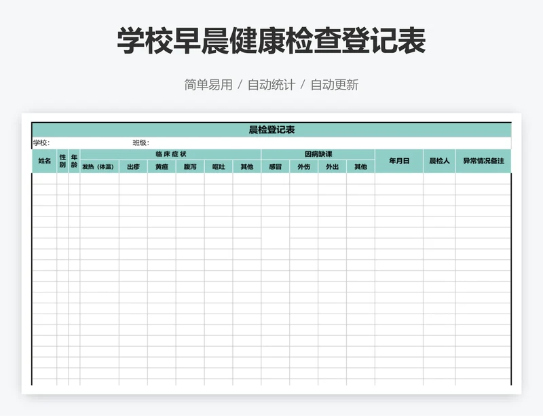Click the 感冒 column header
The width and height of the screenshot is (543, 416).
(276, 167)
